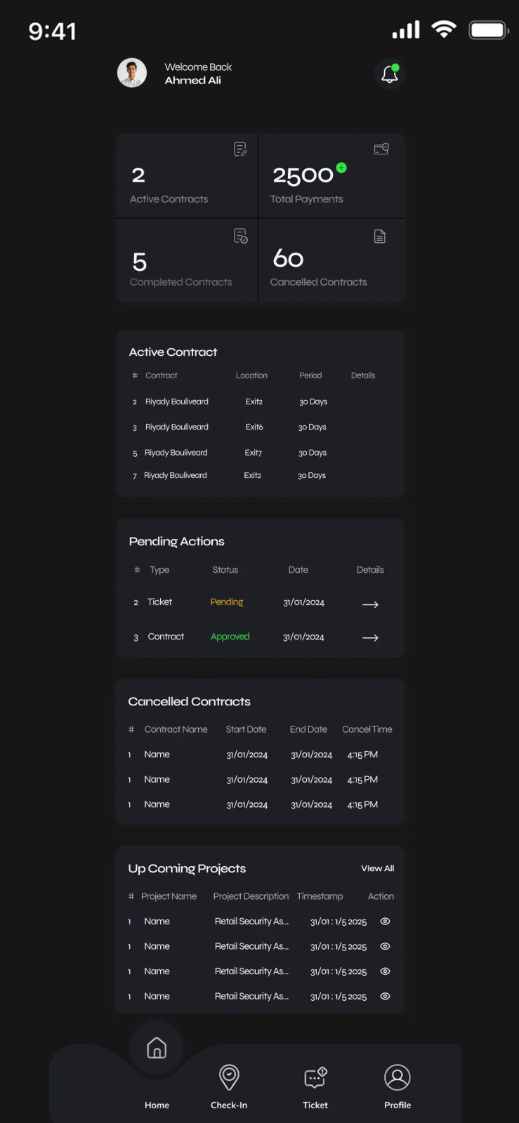Screen dimensions: 519x1123
Task: Click the cellular signal icon
Action: 406,30
